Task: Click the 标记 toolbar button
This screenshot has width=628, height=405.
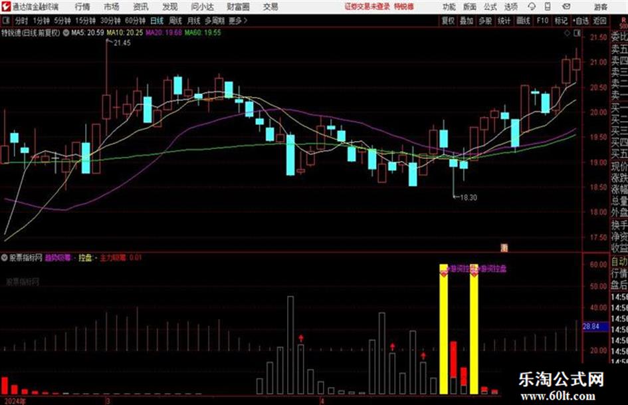Action: (x=561, y=21)
